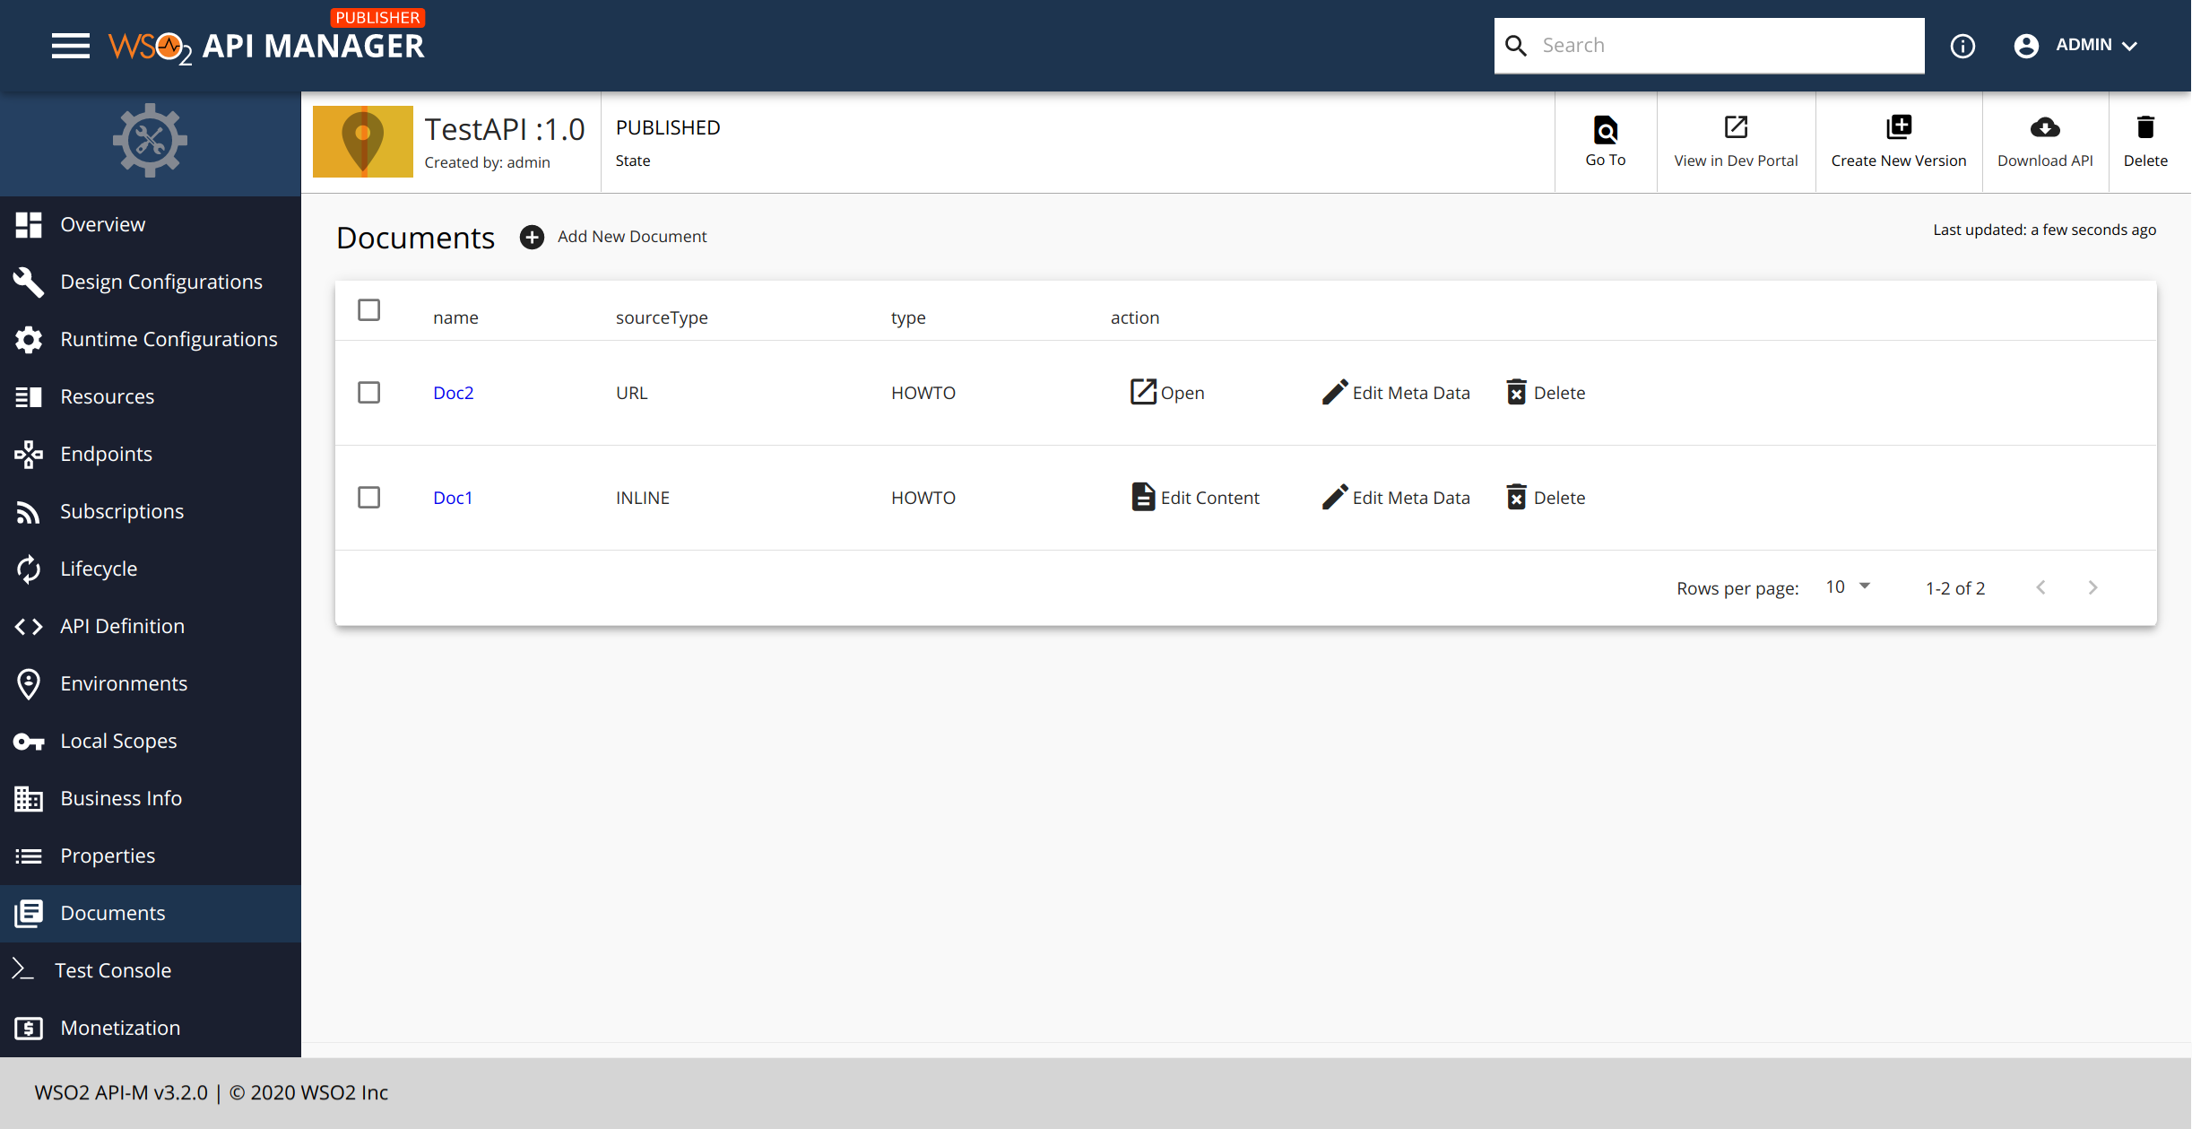2192x1129 pixels.
Task: Click the View in Dev Portal label
Action: coord(1737,161)
